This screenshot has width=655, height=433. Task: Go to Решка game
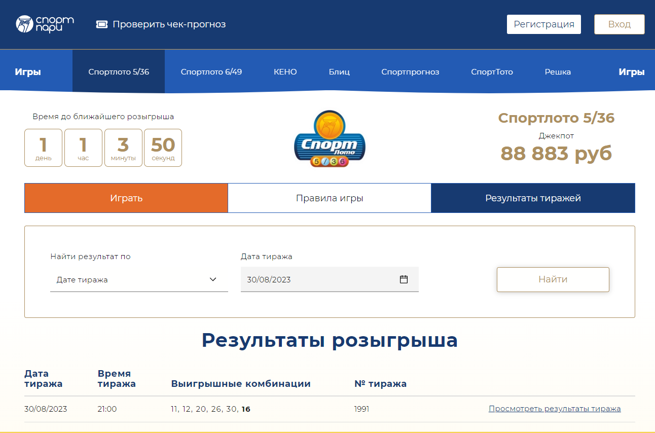(558, 72)
